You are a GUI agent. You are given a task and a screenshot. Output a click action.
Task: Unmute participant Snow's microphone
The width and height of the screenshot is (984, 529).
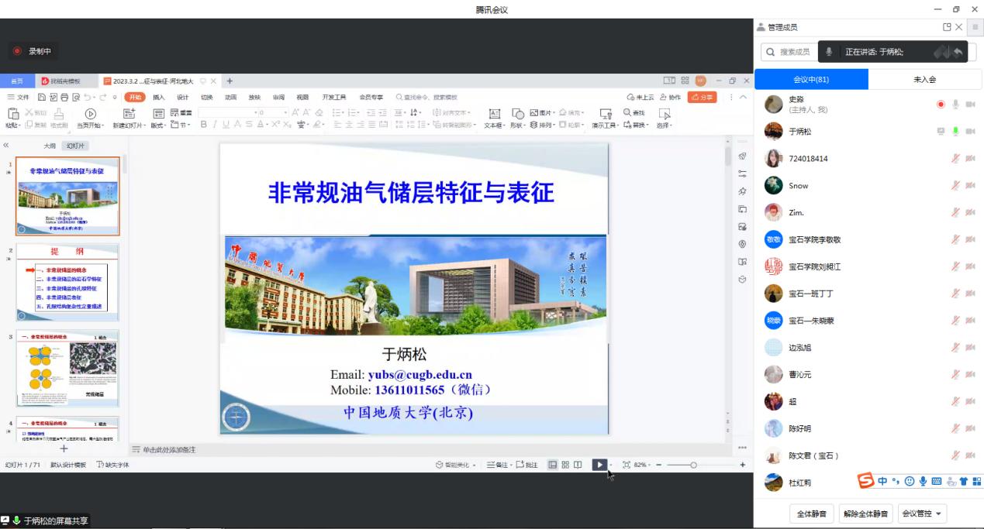pyautogui.click(x=955, y=186)
